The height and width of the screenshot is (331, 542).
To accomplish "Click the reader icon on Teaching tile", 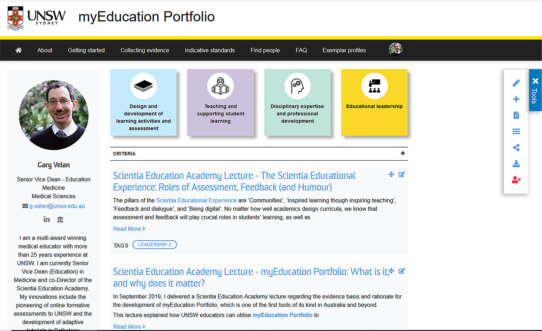I will click(x=220, y=86).
